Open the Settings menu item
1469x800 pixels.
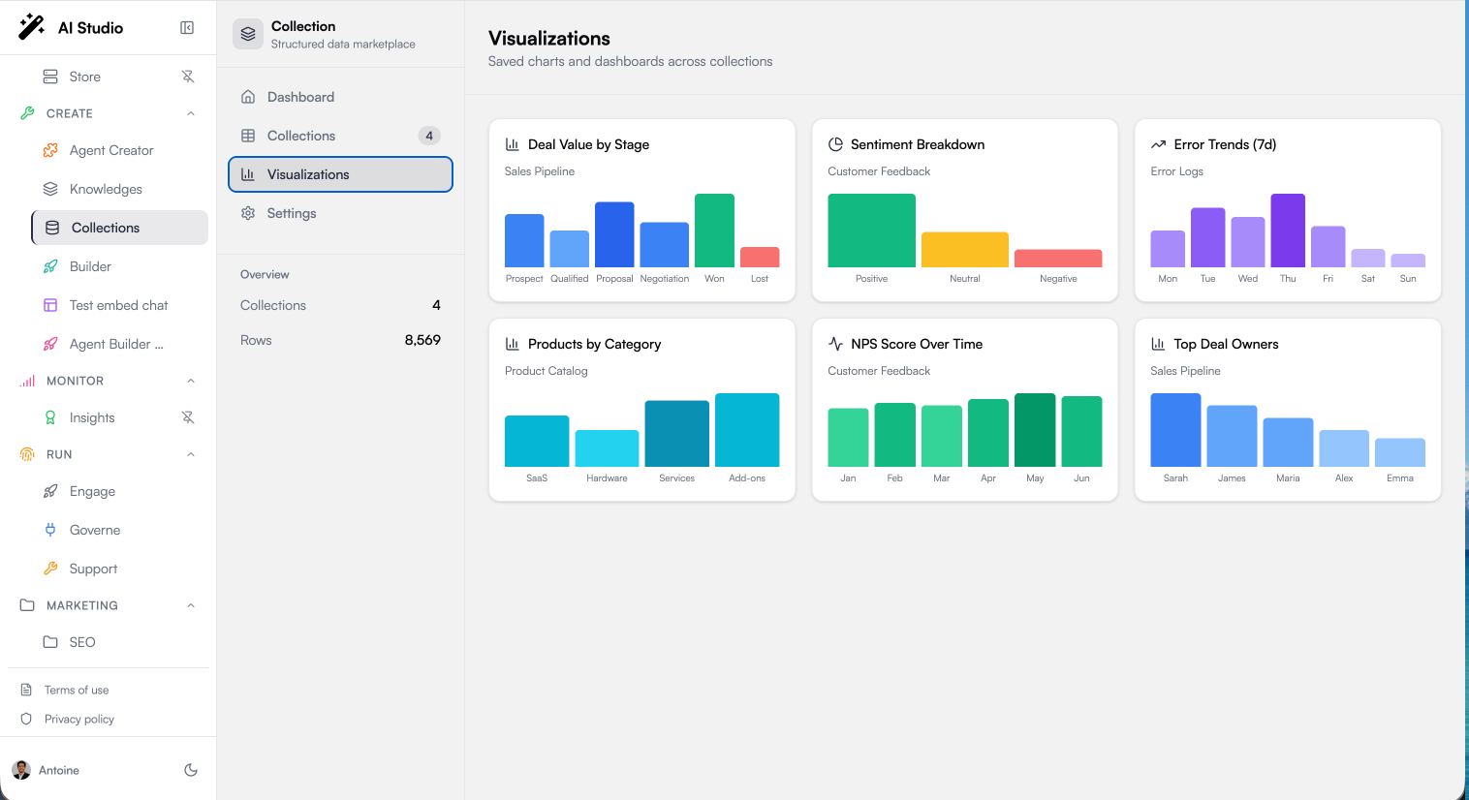point(340,213)
